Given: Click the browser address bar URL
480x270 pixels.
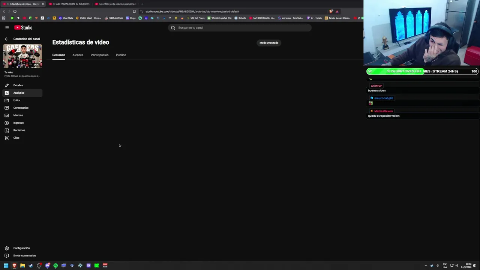Looking at the screenshot, I should pyautogui.click(x=192, y=12).
